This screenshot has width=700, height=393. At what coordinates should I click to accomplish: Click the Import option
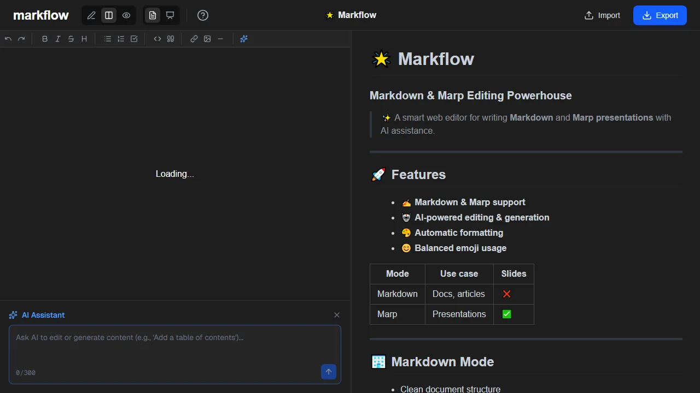click(602, 15)
